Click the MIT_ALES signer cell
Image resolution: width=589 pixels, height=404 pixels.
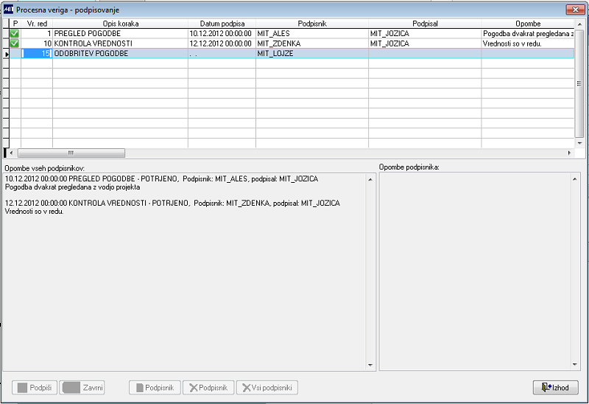(x=312, y=33)
